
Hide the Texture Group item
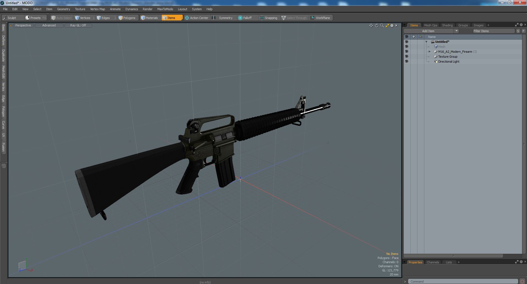pyautogui.click(x=406, y=57)
